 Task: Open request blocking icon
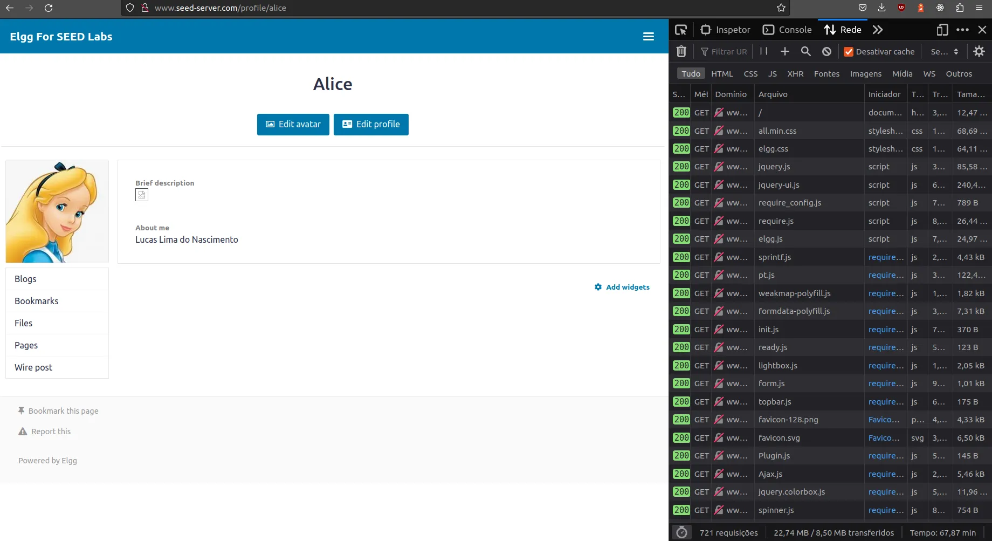click(x=826, y=51)
